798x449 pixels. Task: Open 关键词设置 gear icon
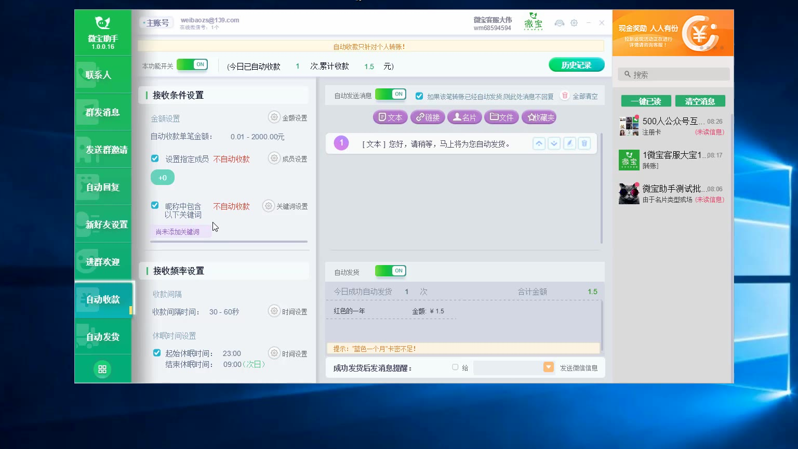click(269, 206)
